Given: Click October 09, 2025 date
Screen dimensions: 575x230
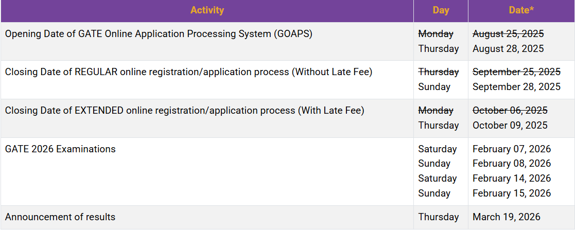Looking at the screenshot, I should [510, 125].
